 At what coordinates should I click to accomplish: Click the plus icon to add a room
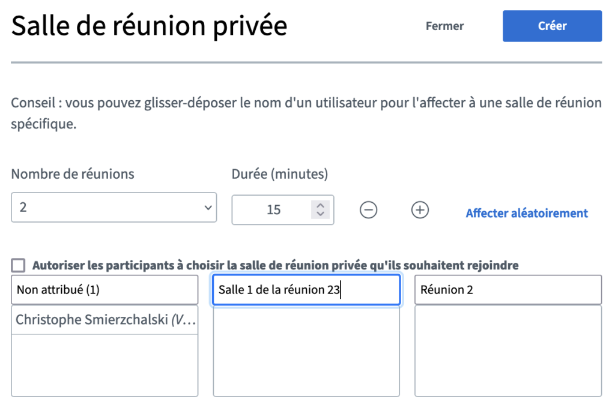(x=420, y=210)
